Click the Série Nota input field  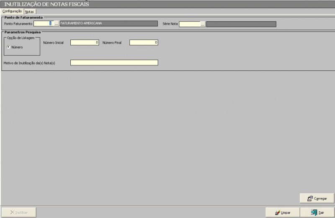pos(189,24)
